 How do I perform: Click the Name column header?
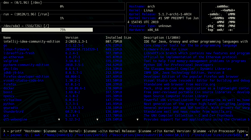pyautogui.click(x=7, y=38)
